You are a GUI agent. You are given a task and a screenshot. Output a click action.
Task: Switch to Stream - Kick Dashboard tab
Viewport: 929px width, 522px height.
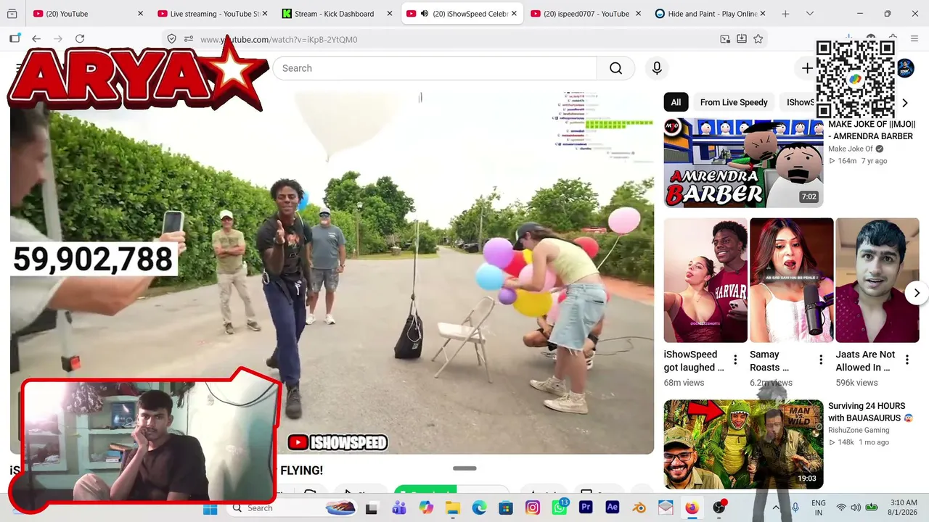click(x=337, y=14)
